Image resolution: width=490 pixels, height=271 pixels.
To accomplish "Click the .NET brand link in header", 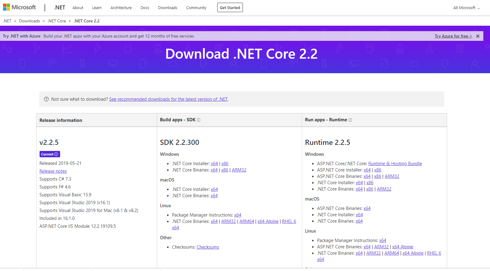I will pos(60,8).
